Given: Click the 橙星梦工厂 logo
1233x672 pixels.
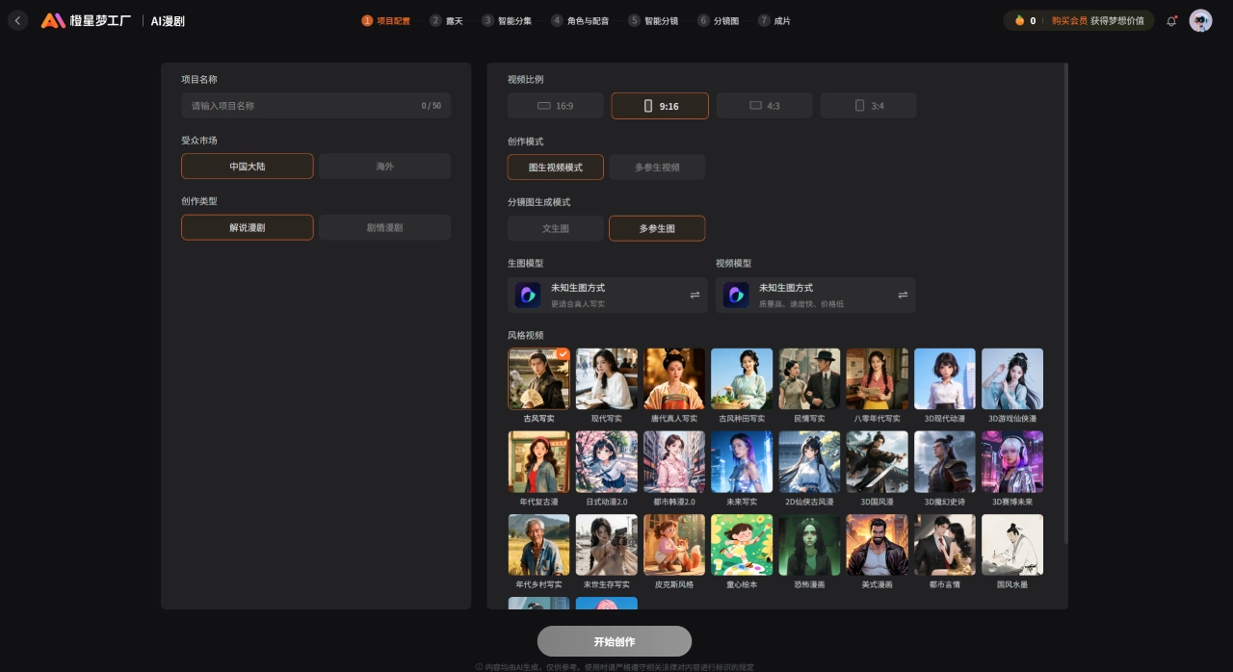Looking at the screenshot, I should [x=86, y=20].
